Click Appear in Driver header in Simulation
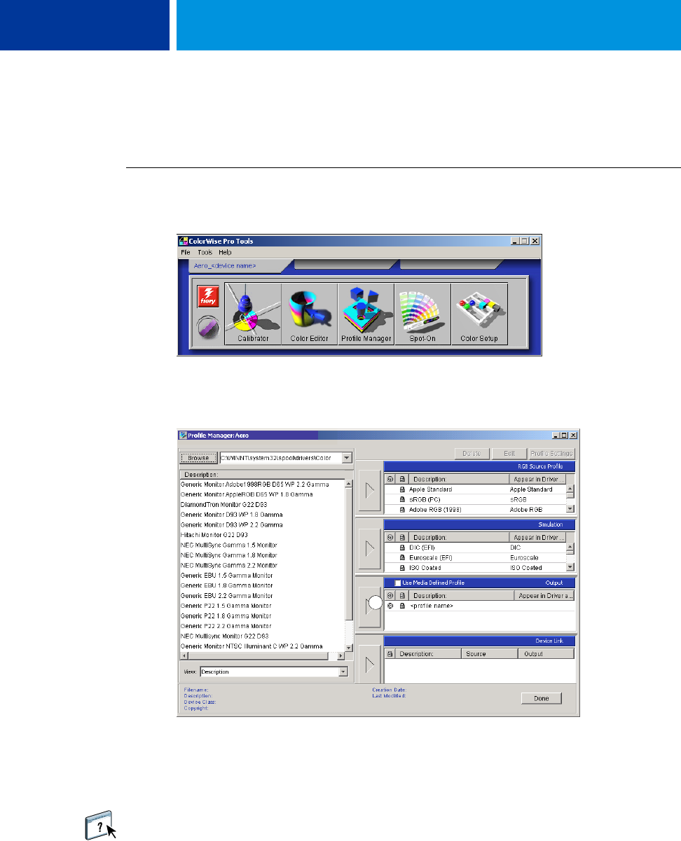 [537, 537]
